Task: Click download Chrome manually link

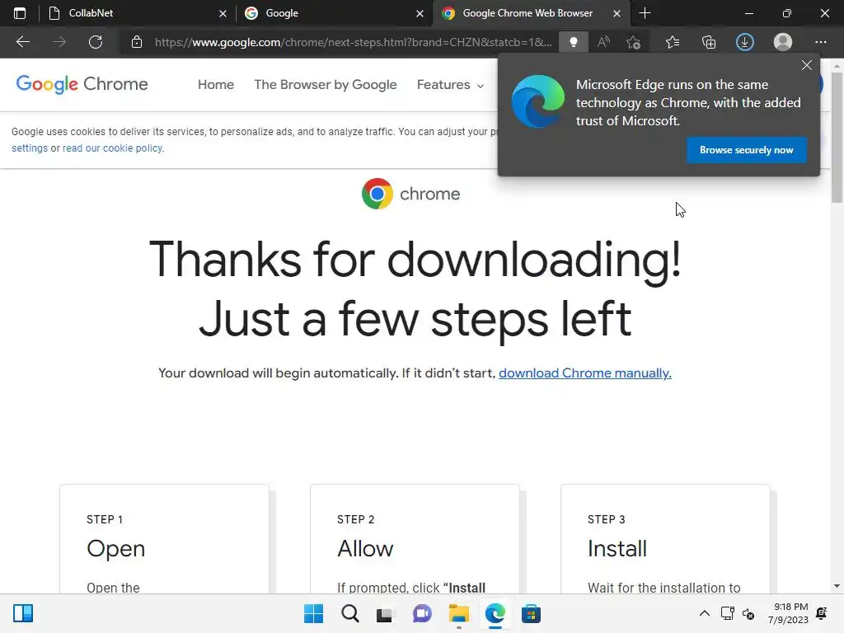Action: click(584, 373)
